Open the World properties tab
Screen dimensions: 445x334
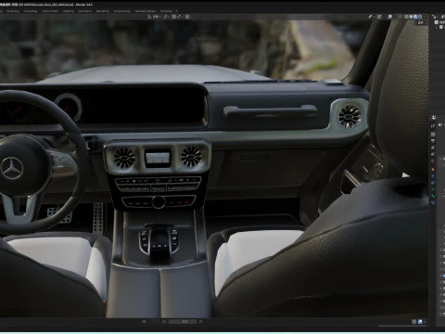(x=433, y=161)
